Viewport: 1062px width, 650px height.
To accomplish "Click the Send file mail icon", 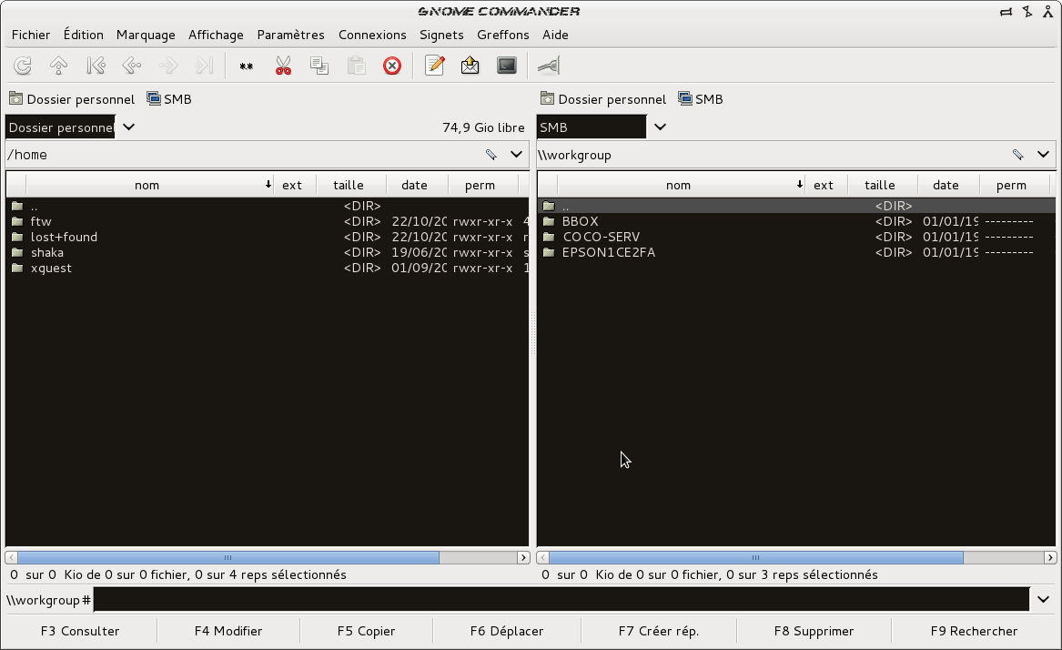I will 470,66.
